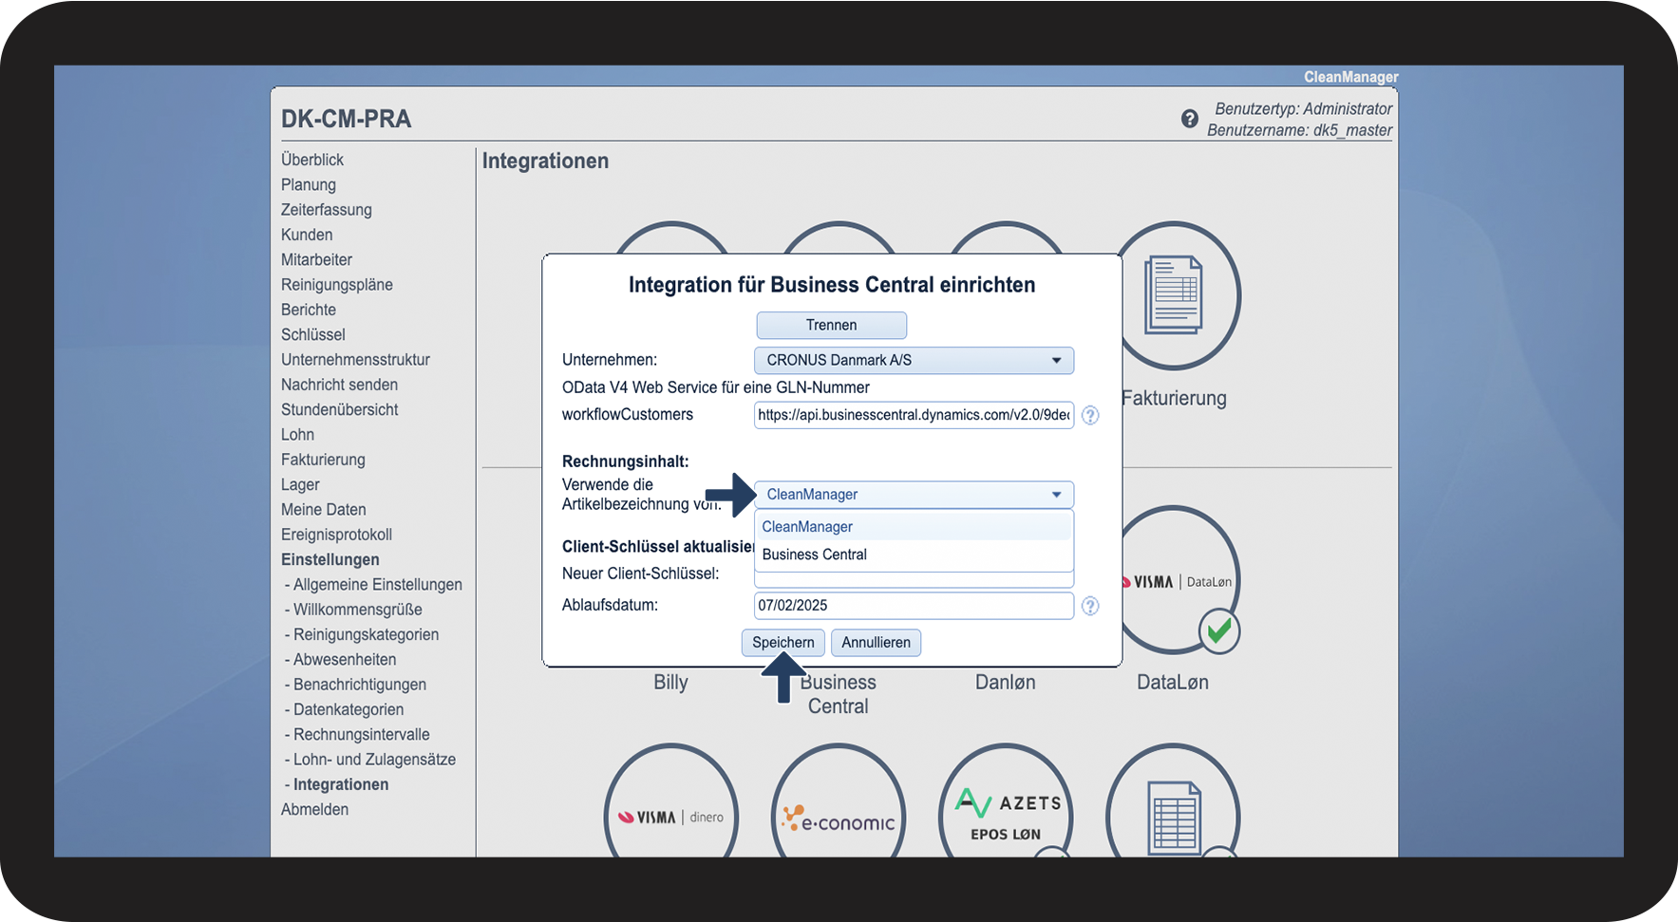Open Berichte in the sidebar
Image resolution: width=1678 pixels, height=922 pixels.
[x=309, y=310]
